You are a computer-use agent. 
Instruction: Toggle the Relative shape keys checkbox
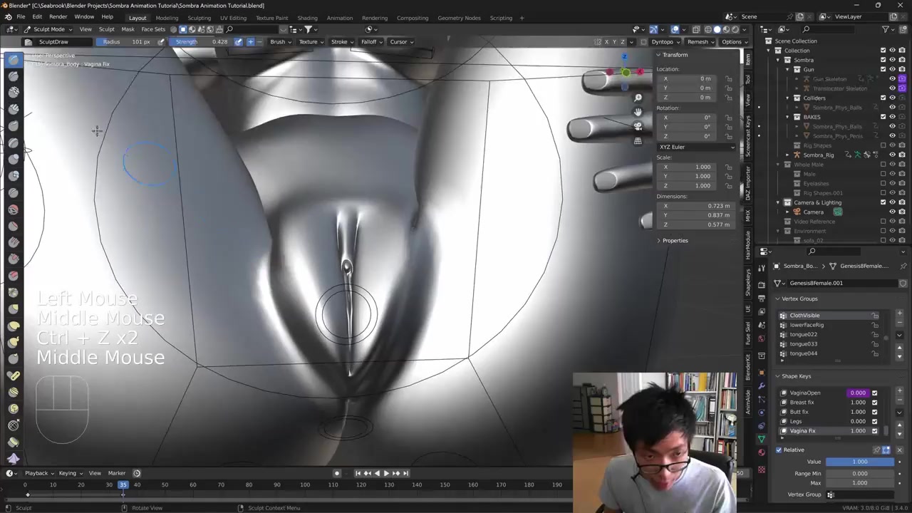(779, 450)
